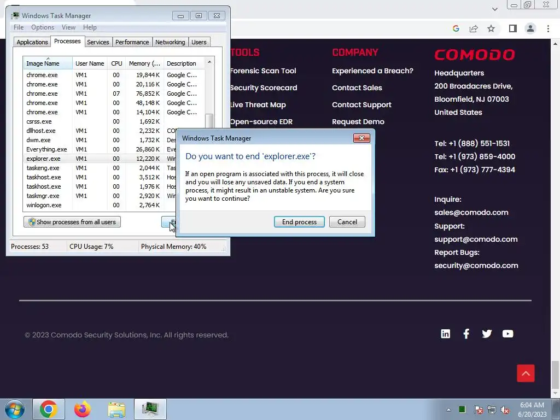The height and width of the screenshot is (420, 560).
Task: Sort by Description column header
Action: (184, 63)
